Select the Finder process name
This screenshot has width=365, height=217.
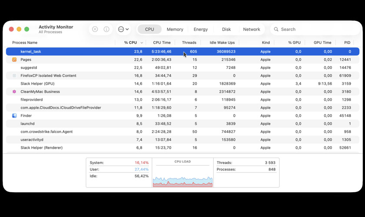pos(26,115)
